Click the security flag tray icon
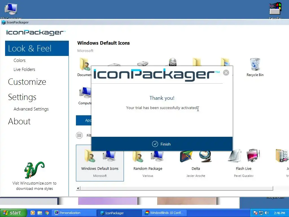The height and width of the screenshot is (217, 289). pyautogui.click(x=255, y=213)
